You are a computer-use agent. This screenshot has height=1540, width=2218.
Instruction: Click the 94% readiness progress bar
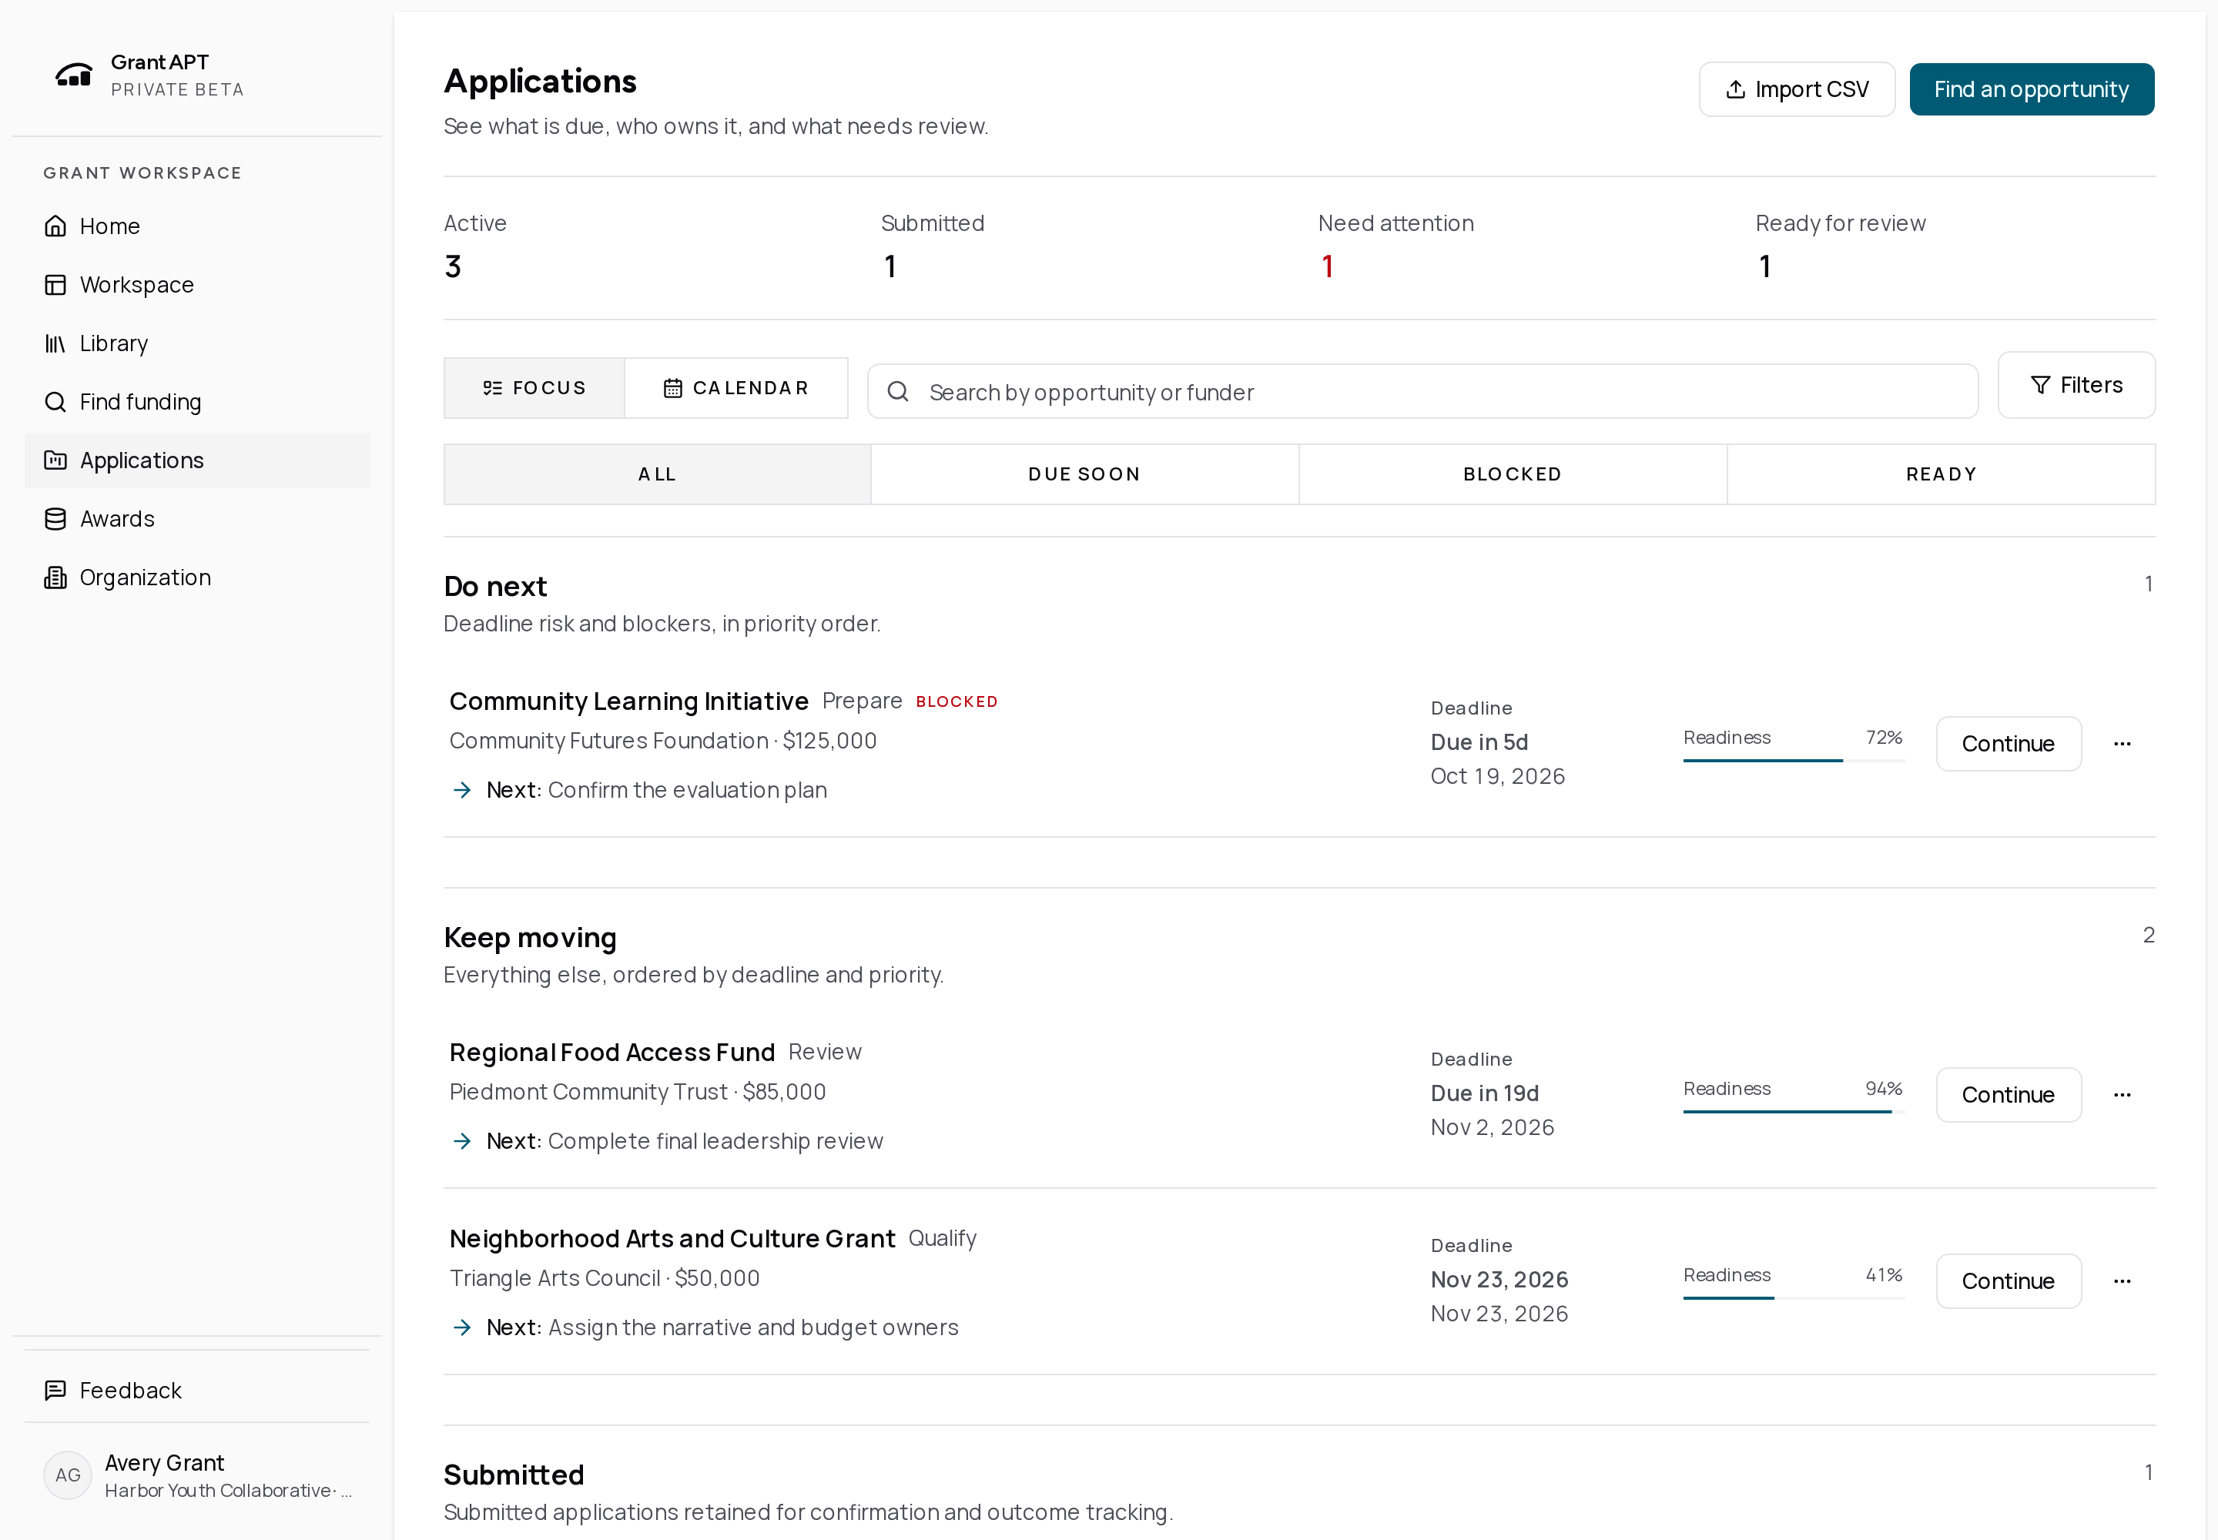point(1794,1113)
